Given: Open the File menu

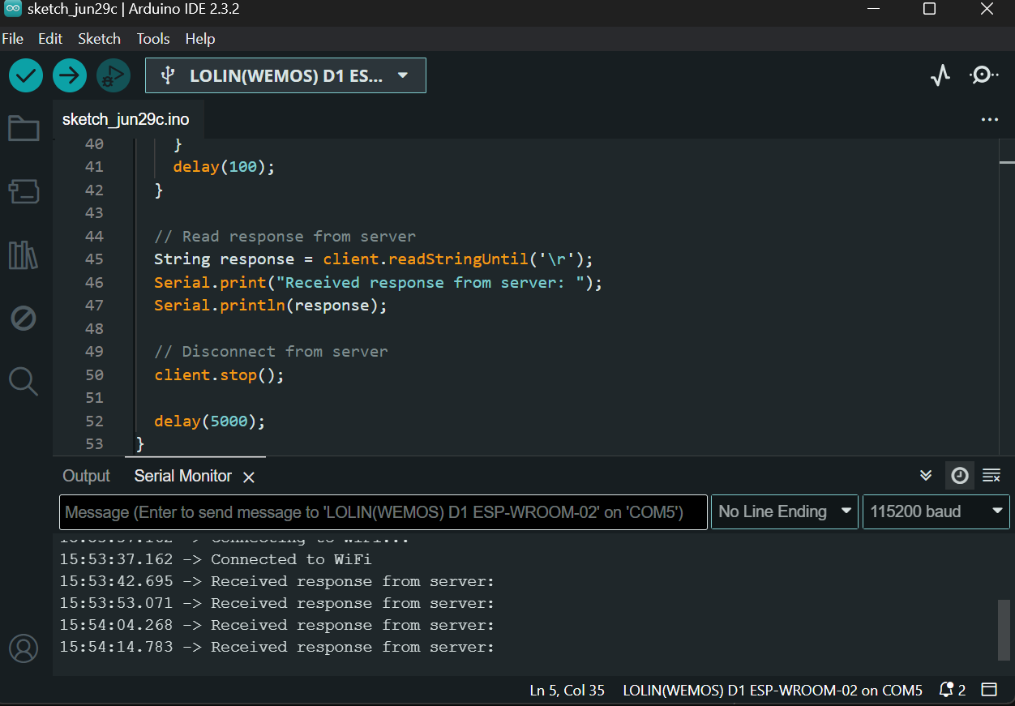Looking at the screenshot, I should (x=12, y=39).
